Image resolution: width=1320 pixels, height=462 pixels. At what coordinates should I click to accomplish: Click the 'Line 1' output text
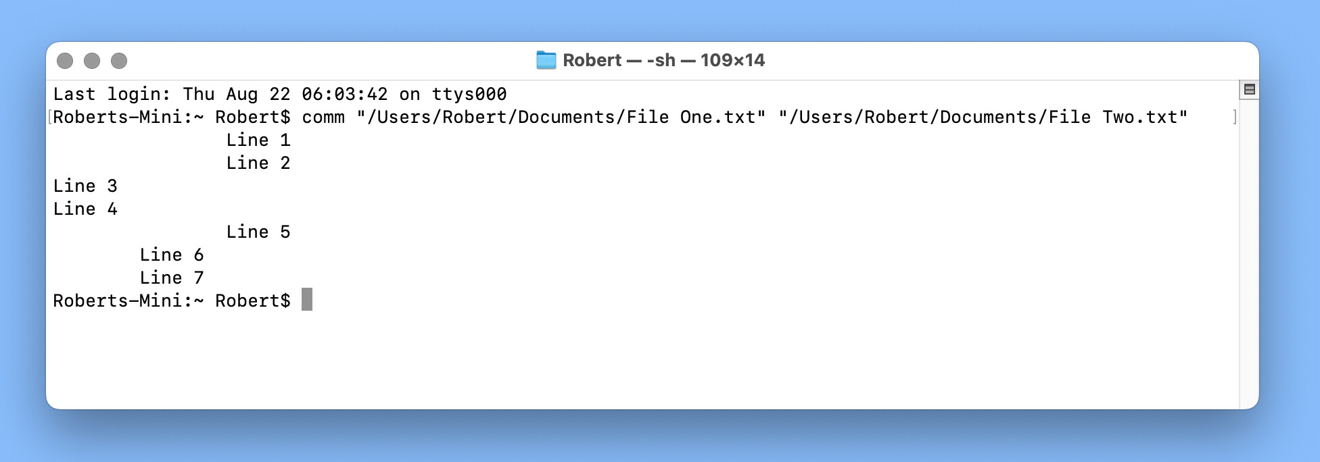click(258, 140)
